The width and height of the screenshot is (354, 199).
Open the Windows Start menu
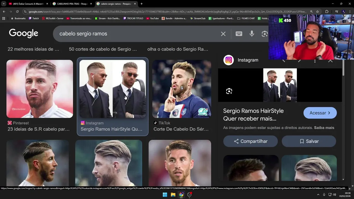(x=165, y=195)
